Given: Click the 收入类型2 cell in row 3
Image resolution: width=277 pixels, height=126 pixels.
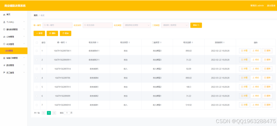Looking at the screenshot, I should (x=157, y=69).
